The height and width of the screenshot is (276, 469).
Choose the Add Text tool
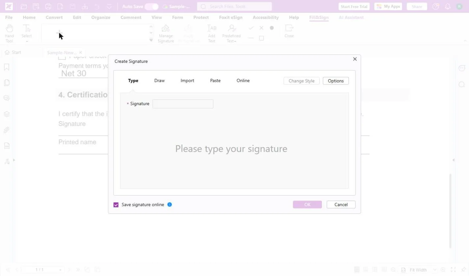[x=212, y=33]
